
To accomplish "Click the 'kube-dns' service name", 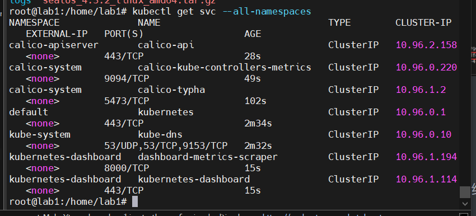I will (x=160, y=134).
